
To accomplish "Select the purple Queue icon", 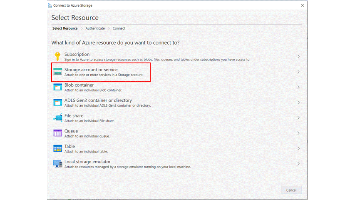I will point(57,133).
